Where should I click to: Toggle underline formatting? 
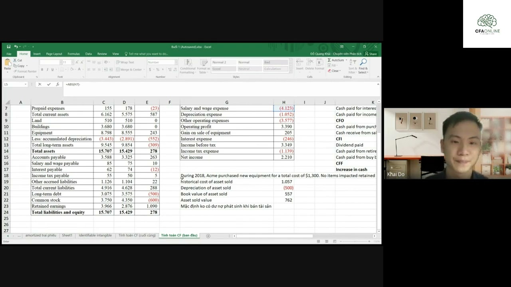click(x=52, y=69)
